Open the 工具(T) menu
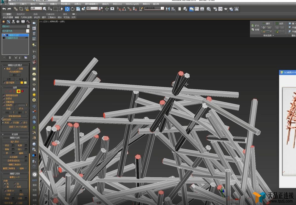The image size is (296, 205). [23, 4]
